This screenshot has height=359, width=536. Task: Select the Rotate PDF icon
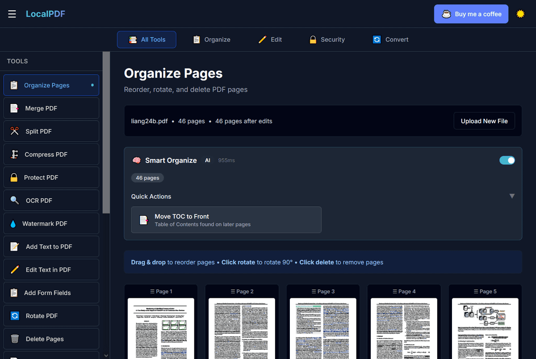(x=15, y=316)
